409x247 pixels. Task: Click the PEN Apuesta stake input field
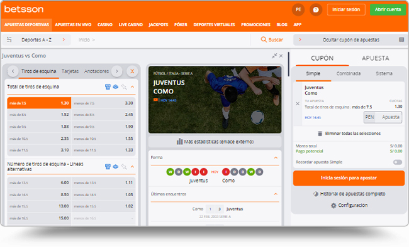click(x=383, y=117)
